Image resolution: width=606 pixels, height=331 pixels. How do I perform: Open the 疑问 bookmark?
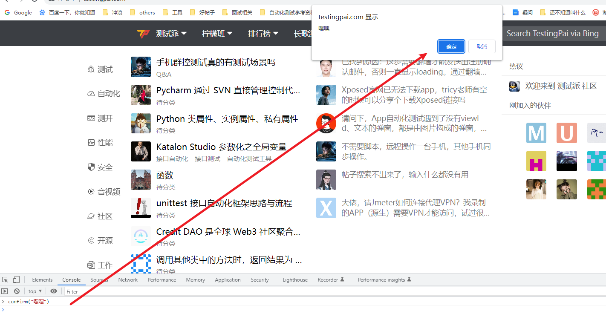pos(523,13)
